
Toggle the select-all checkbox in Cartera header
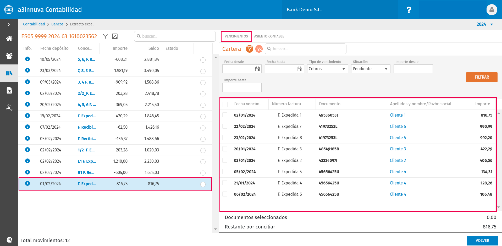tap(225, 105)
